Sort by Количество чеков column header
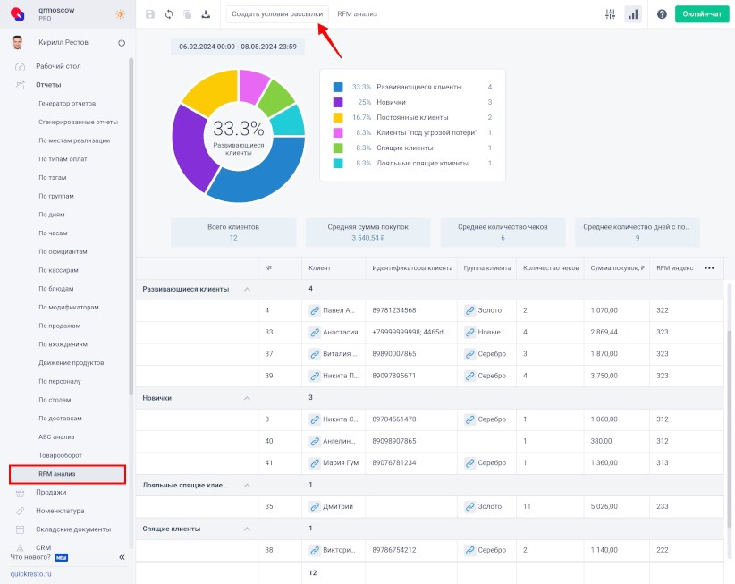 551,268
